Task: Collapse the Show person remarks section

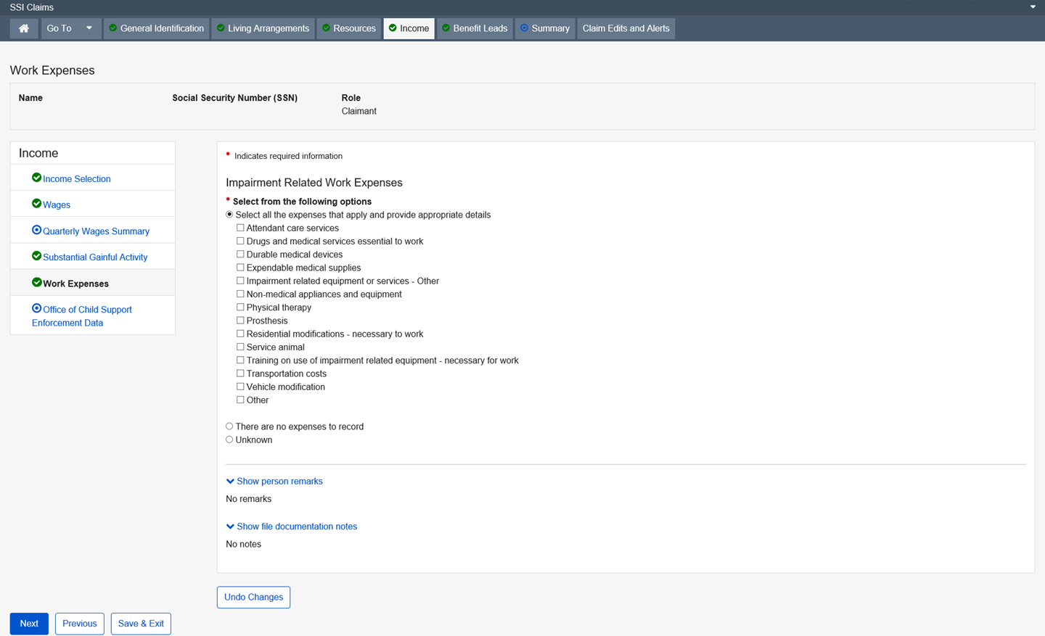Action: [x=274, y=482]
